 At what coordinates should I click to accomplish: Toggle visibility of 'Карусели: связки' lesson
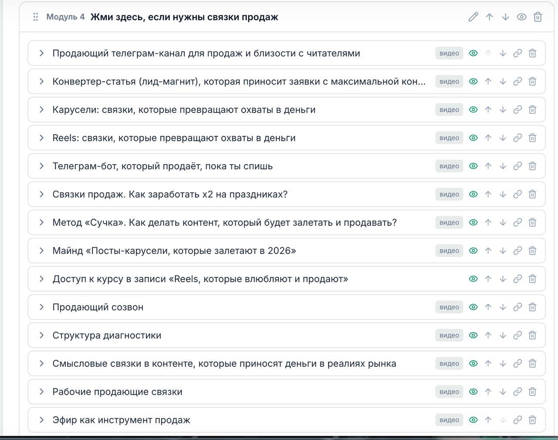click(x=473, y=109)
